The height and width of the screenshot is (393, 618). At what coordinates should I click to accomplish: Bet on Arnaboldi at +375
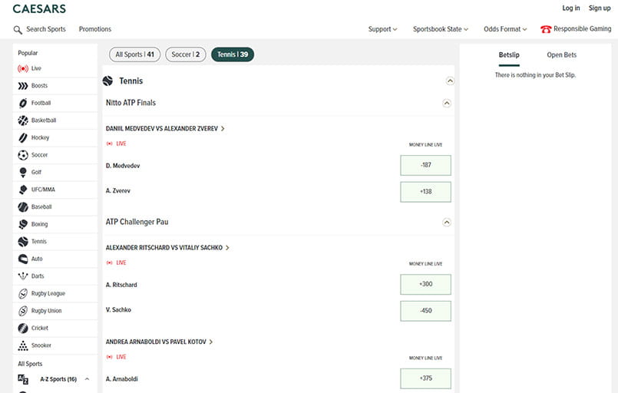pos(425,378)
